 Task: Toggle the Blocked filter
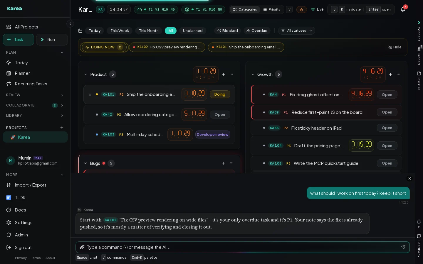[x=228, y=31]
